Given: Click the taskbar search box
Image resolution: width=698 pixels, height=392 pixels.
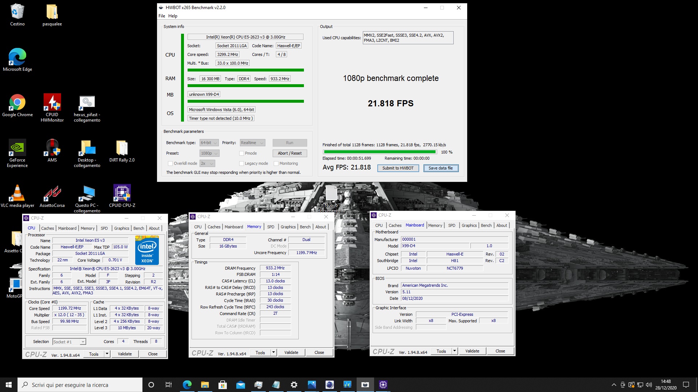Looking at the screenshot, I should (80, 385).
